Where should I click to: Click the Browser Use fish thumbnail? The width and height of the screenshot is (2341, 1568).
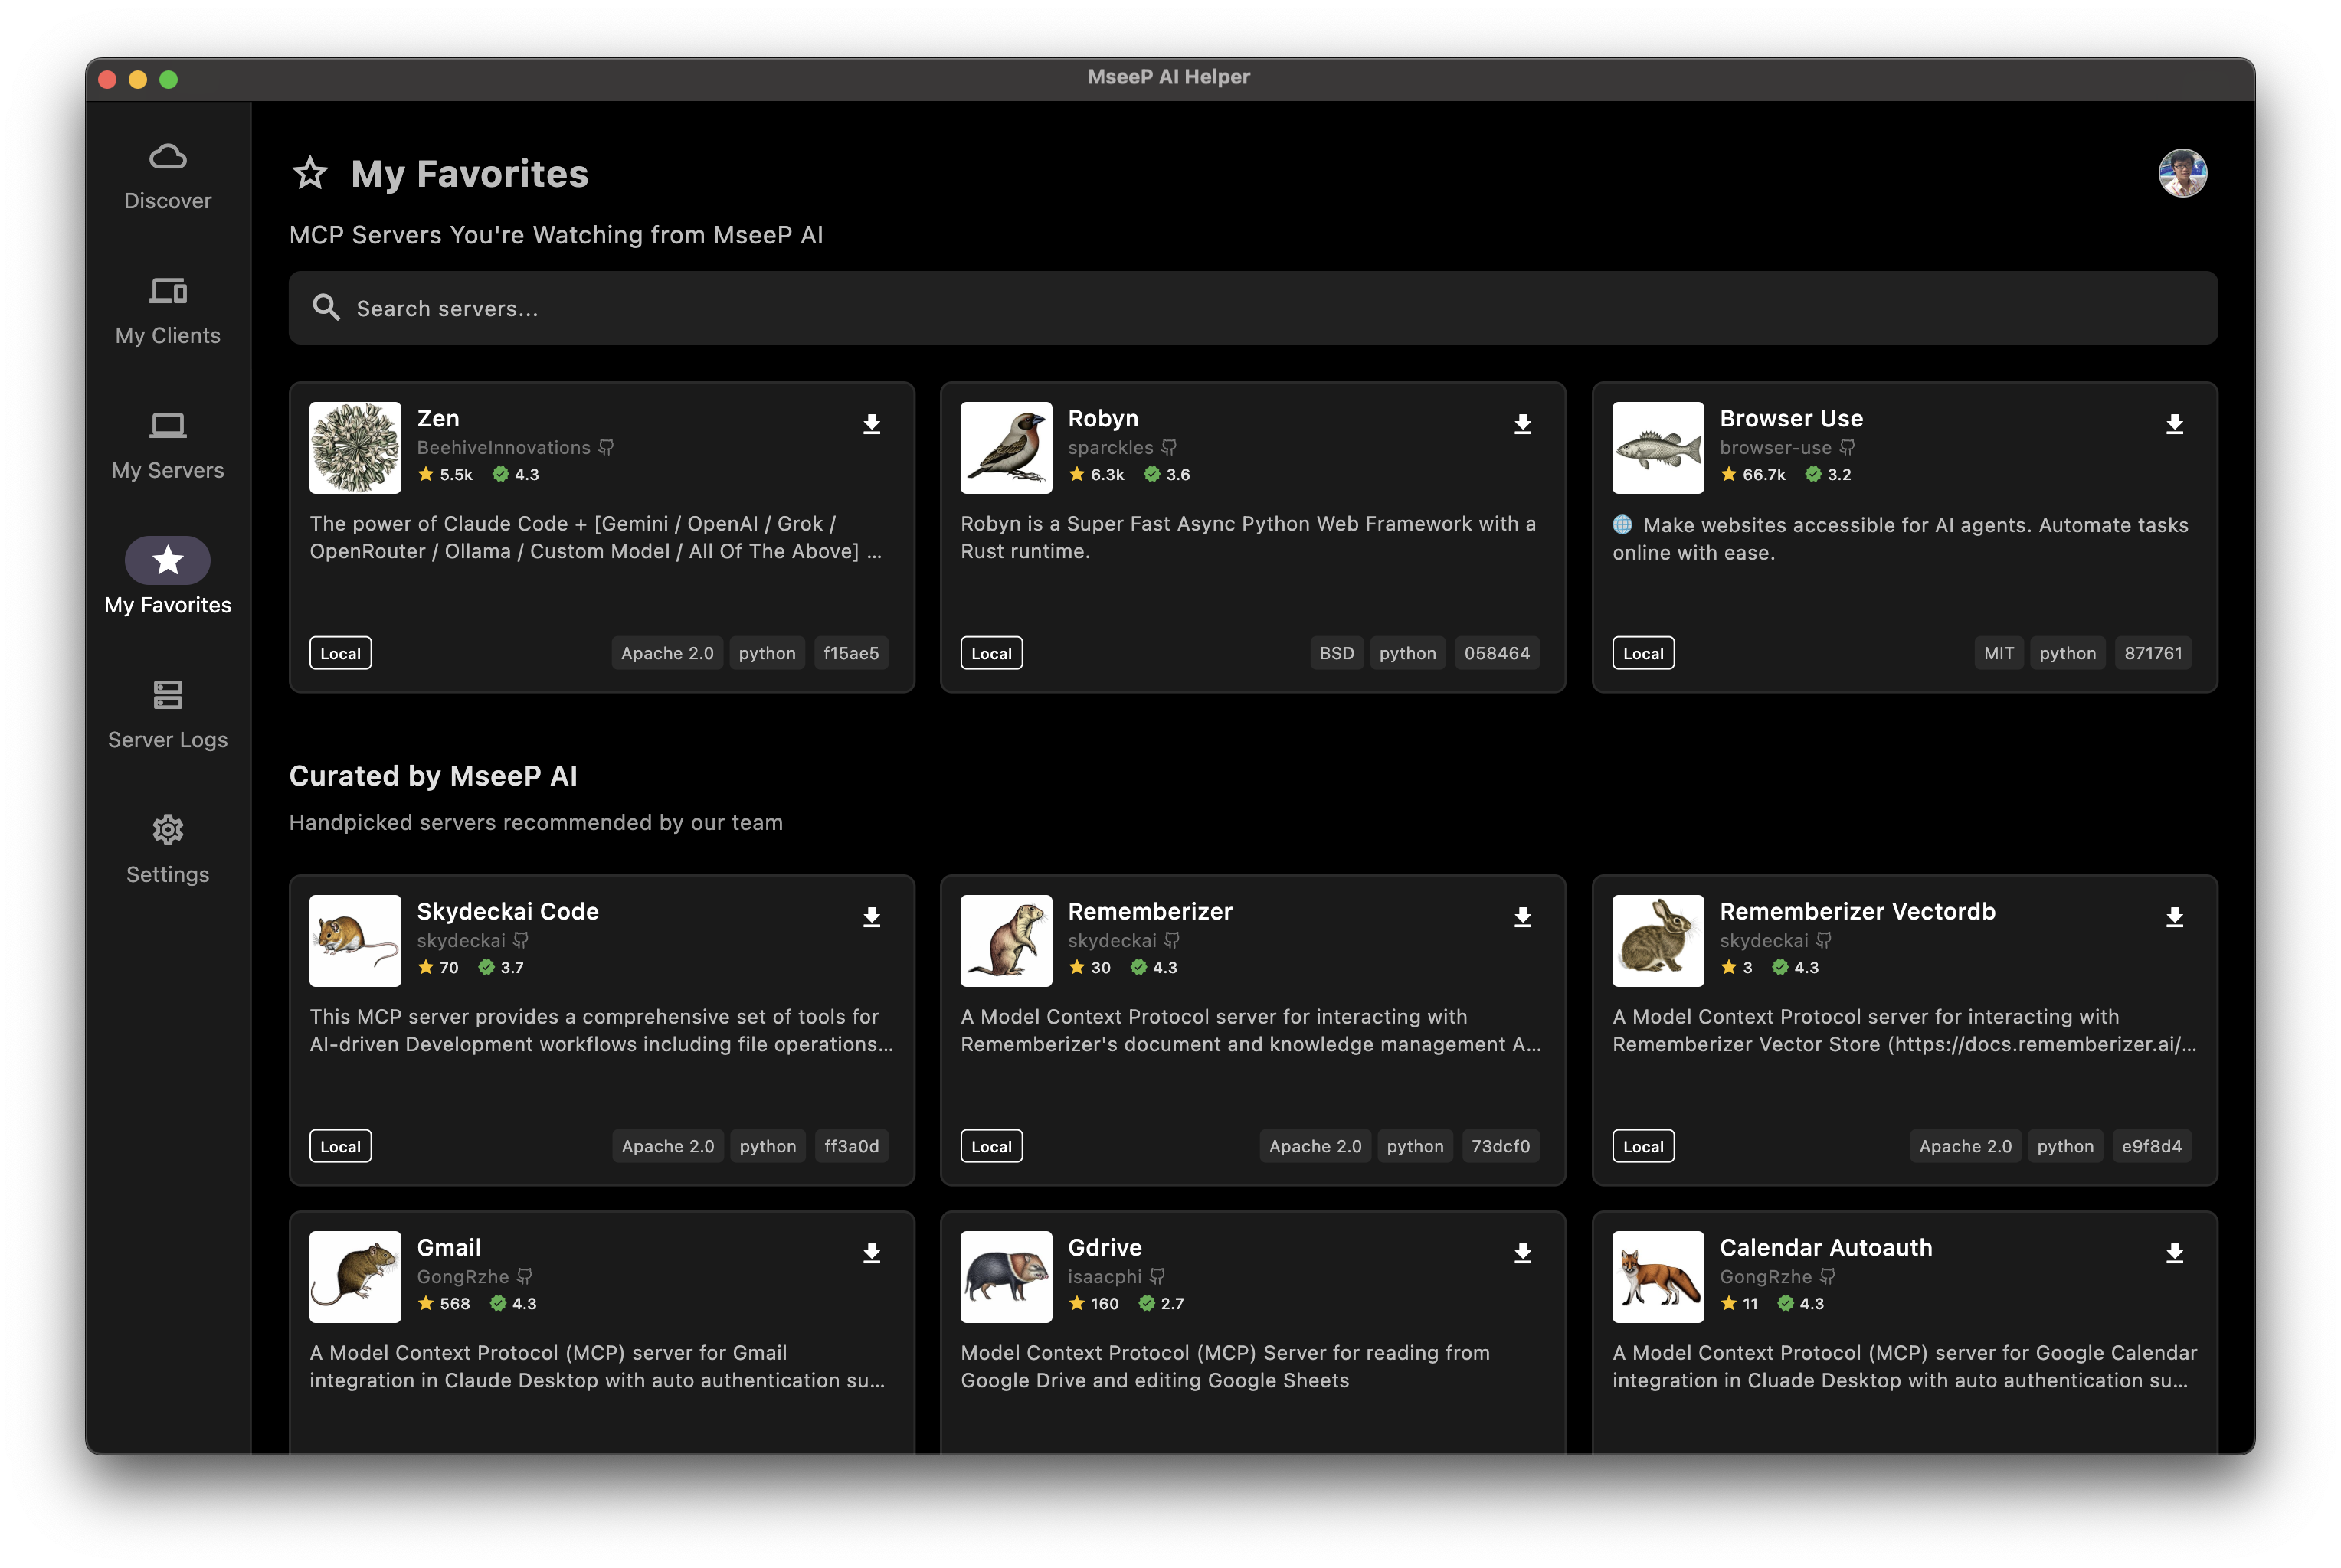pyautogui.click(x=1658, y=448)
